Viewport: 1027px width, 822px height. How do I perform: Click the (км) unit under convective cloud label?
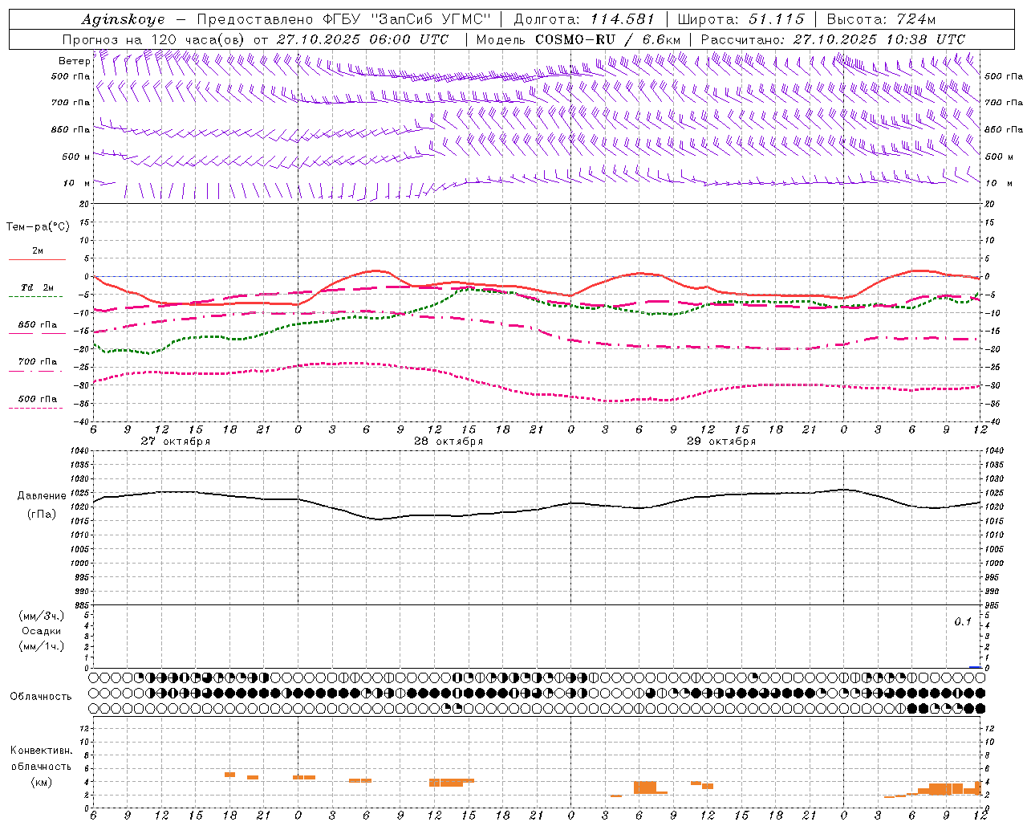point(41,782)
